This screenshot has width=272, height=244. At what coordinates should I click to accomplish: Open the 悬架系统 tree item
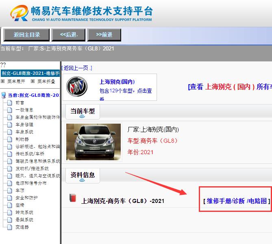pyautogui.click(x=24, y=220)
